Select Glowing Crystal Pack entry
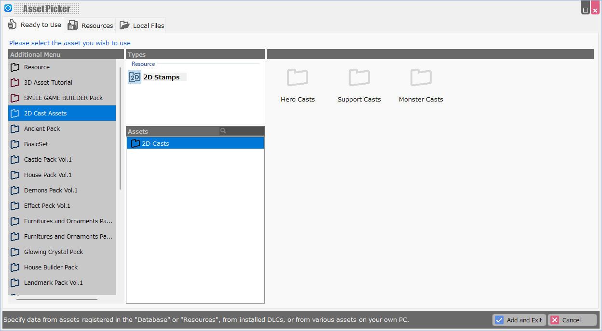The image size is (602, 331). point(54,252)
